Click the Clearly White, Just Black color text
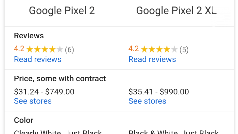Image resolution: width=238 pixels, height=134 pixels. pos(58,132)
